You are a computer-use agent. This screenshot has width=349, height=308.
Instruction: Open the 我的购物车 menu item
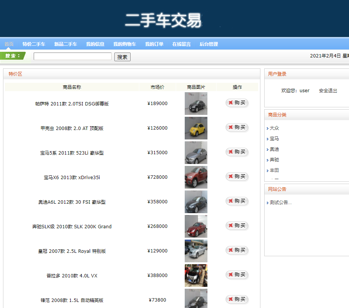(x=125, y=44)
